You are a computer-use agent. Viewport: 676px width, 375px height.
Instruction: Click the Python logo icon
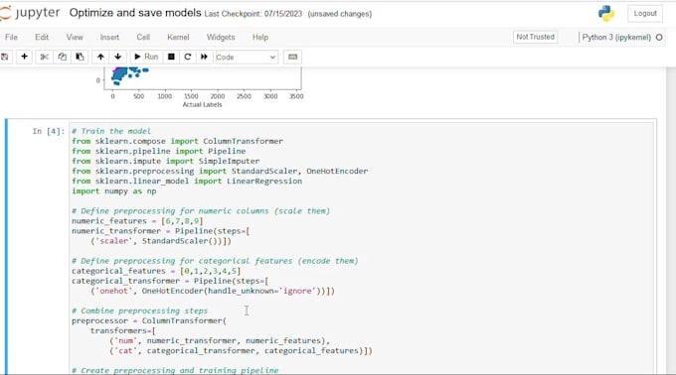click(606, 13)
